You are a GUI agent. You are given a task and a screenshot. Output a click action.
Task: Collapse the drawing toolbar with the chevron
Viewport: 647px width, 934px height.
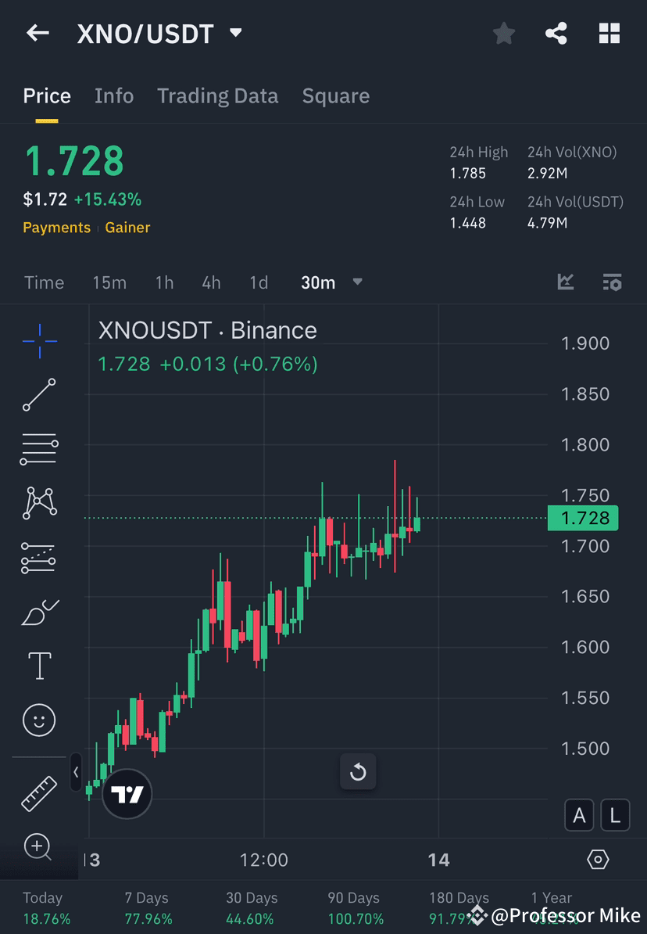click(76, 772)
